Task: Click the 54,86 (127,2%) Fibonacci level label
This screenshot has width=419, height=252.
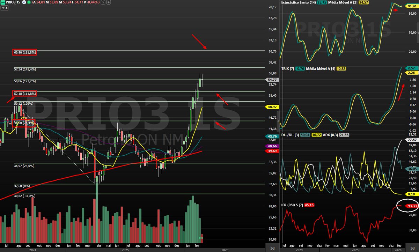Action: tap(25, 81)
